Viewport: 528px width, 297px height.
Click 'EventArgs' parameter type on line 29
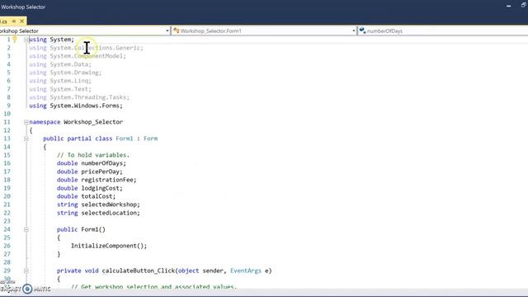[246, 271]
